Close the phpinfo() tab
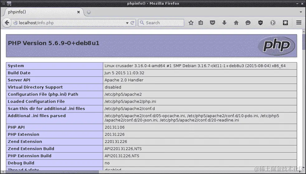Viewport: 306px width, 174px height. pos(79,12)
